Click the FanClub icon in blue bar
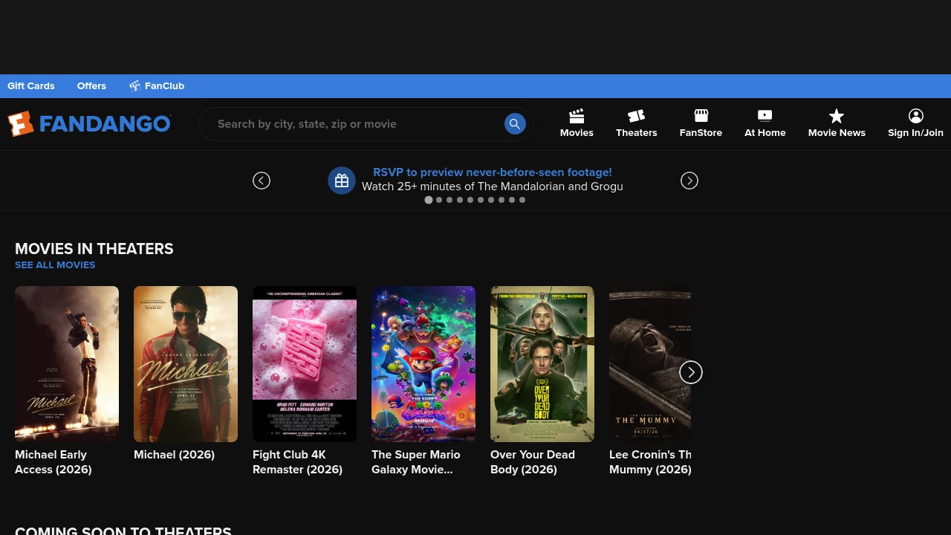The height and width of the screenshot is (535, 951). point(134,86)
